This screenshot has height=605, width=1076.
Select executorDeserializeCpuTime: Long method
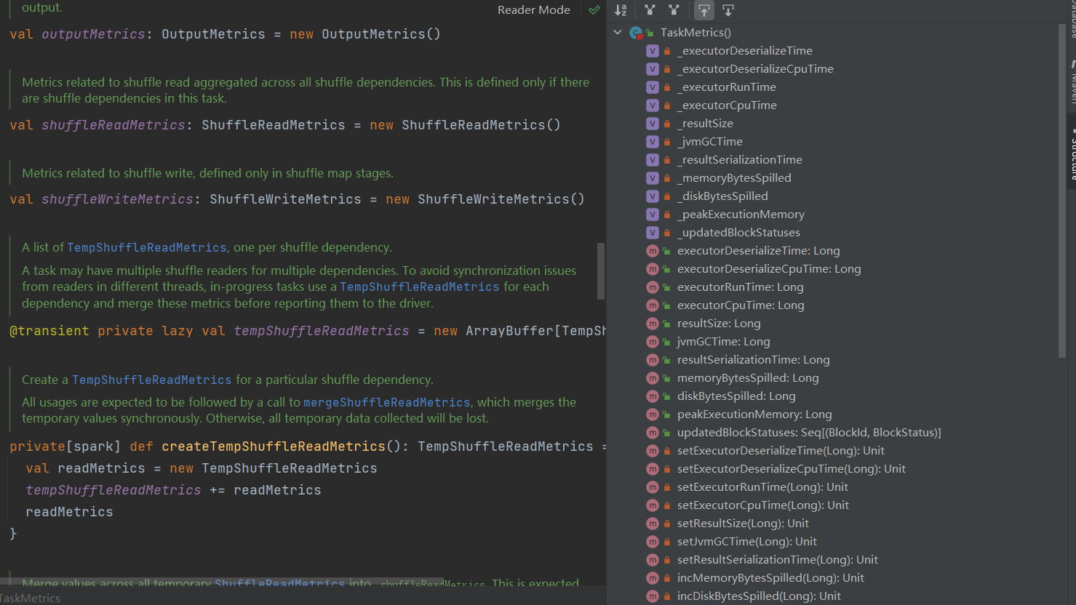769,269
